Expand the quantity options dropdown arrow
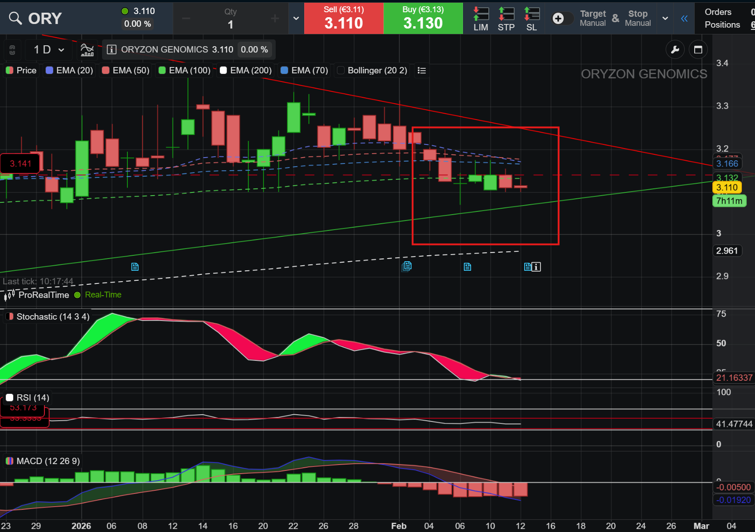The height and width of the screenshot is (532, 755). coord(296,19)
